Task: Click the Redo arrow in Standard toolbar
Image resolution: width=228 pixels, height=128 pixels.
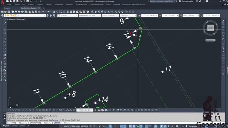Action: 48,12
